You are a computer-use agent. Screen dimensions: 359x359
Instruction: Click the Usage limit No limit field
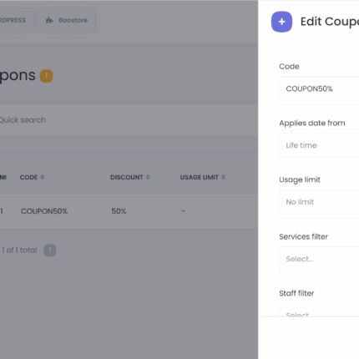coord(319,202)
